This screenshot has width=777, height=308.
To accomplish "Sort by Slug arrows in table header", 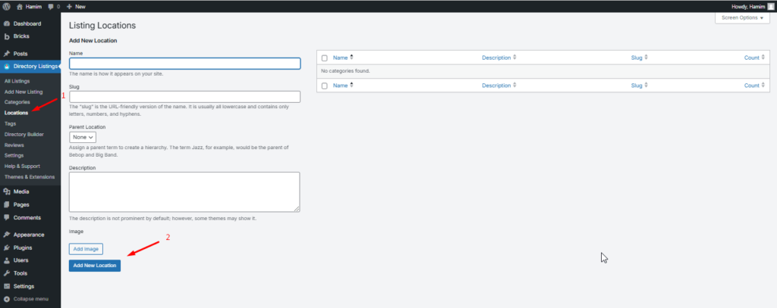I will coord(646,58).
